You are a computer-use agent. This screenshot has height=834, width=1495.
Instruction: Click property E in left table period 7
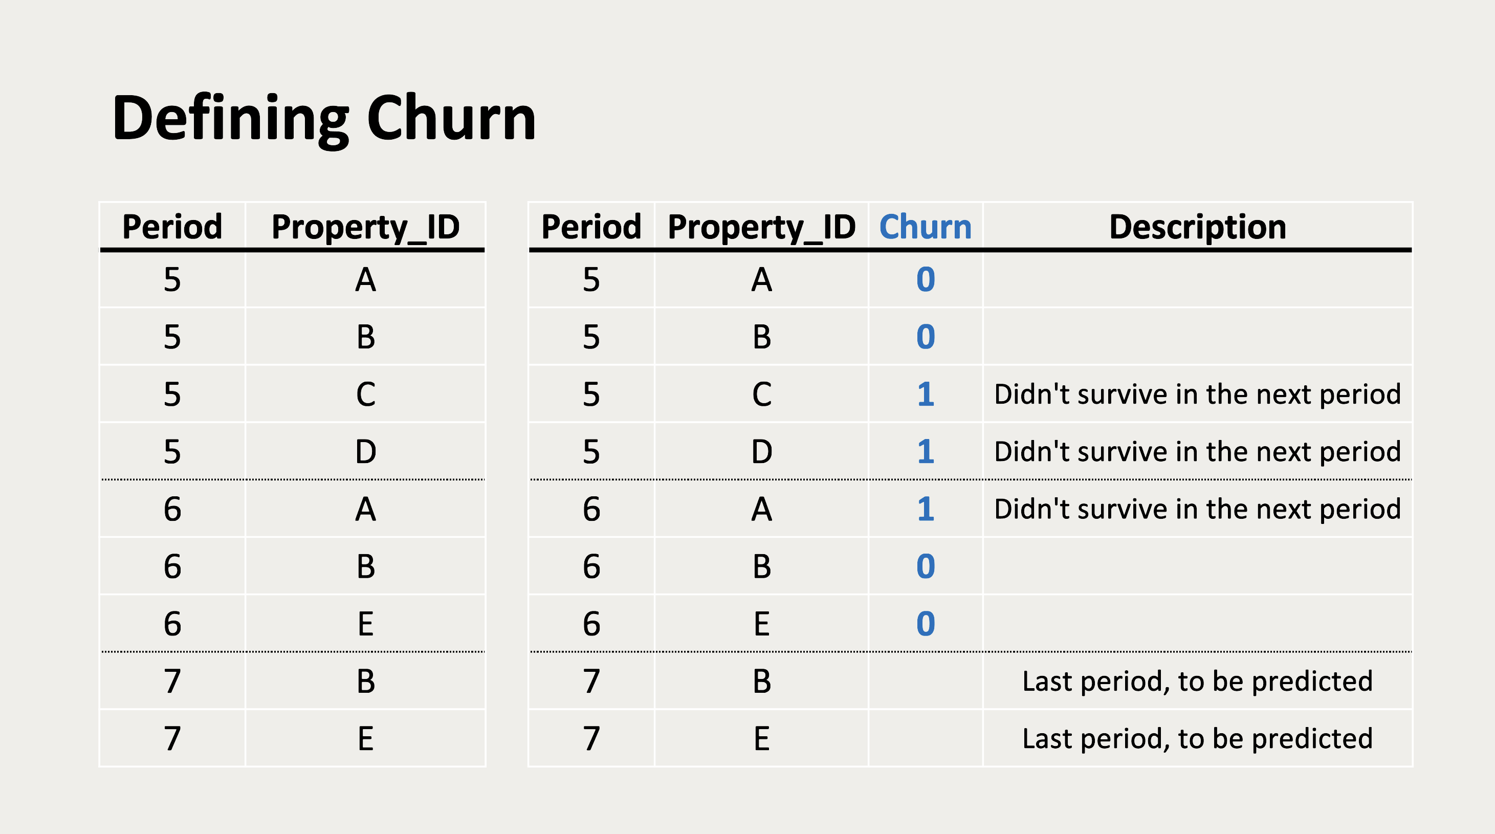[366, 738]
